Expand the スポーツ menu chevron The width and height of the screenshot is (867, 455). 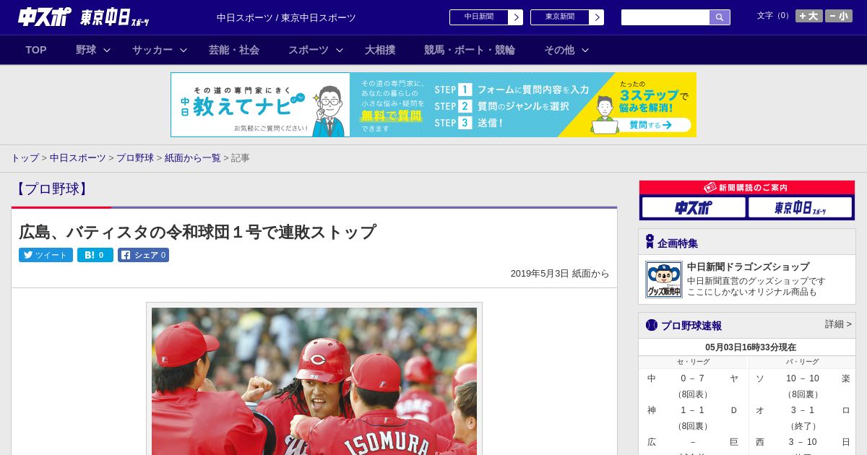point(340,50)
